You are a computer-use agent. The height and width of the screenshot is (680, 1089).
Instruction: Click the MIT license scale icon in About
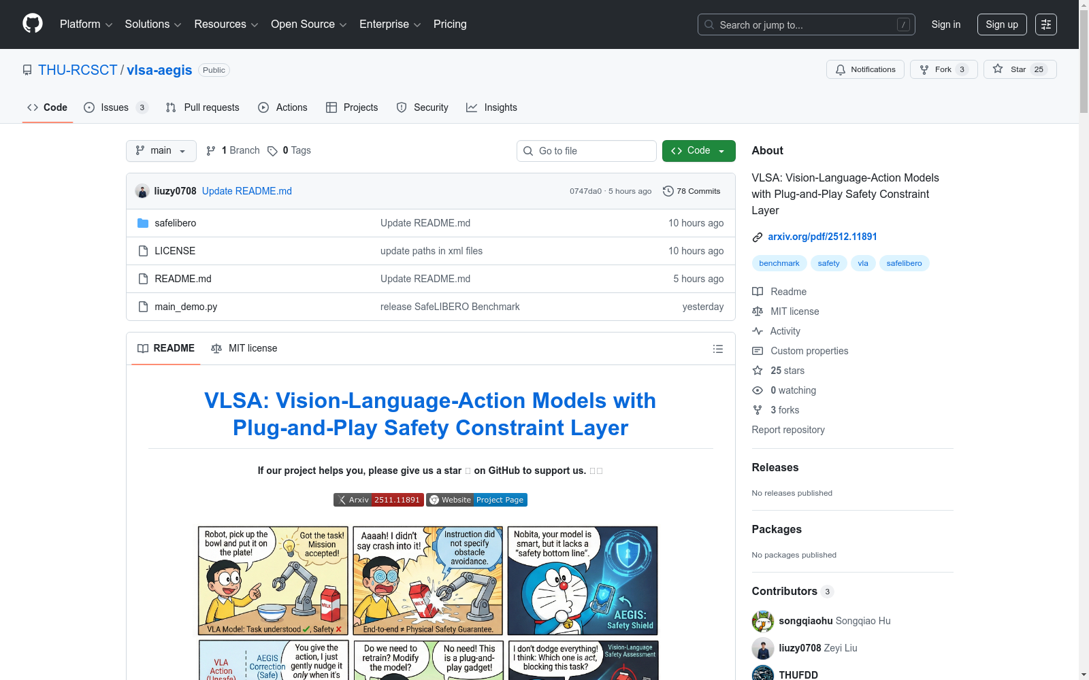758,311
